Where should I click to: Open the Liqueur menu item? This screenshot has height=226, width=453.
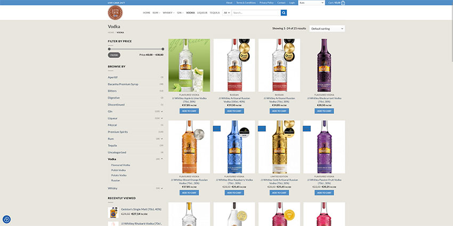click(x=202, y=12)
